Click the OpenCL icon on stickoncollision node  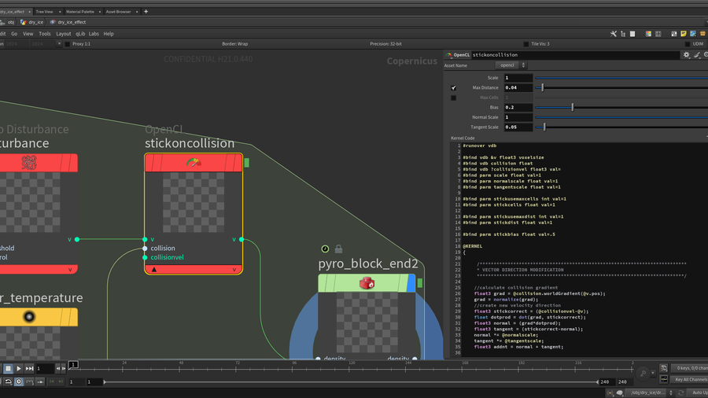click(x=193, y=163)
